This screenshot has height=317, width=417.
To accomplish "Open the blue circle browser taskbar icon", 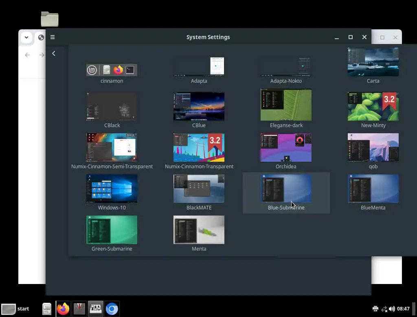I will click(x=112, y=309).
